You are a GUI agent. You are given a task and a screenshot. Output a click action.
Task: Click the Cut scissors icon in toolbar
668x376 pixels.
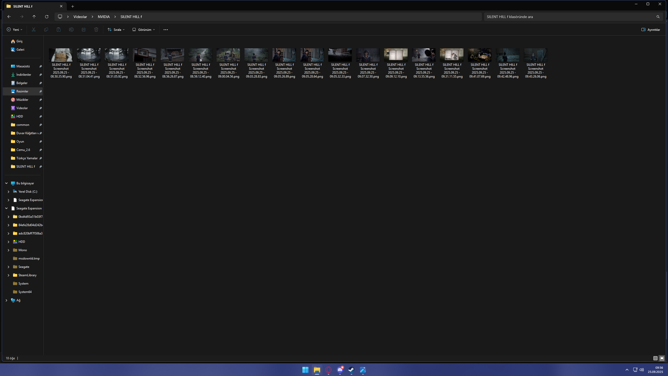34,30
